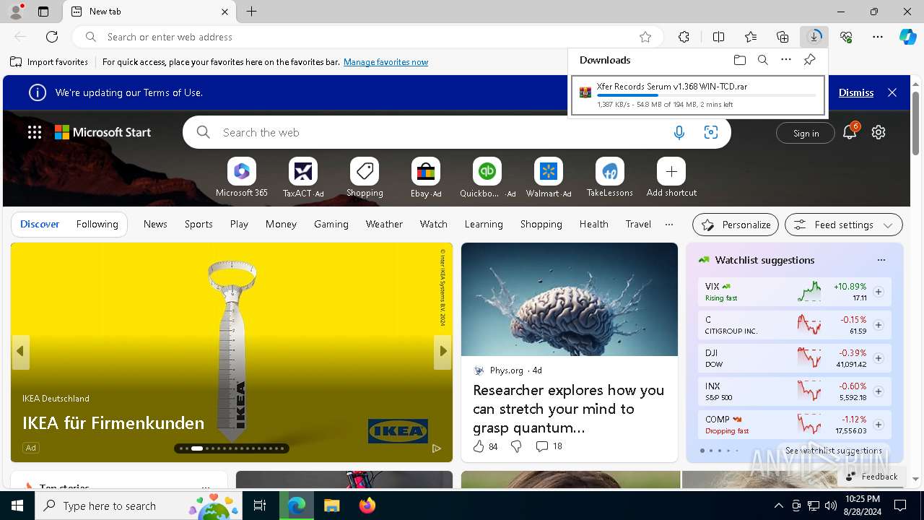The image size is (924, 520).
Task: Open Walmart shortcut tile
Action: (549, 178)
